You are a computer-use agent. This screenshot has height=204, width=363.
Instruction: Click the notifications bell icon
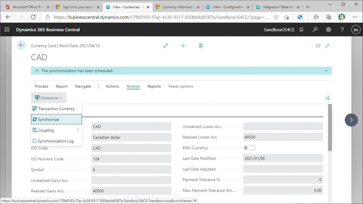[x=301, y=30]
